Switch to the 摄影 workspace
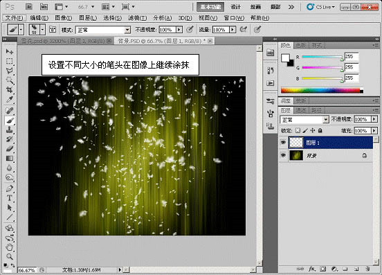 click(x=275, y=7)
